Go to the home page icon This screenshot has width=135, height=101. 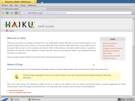point(16,13)
